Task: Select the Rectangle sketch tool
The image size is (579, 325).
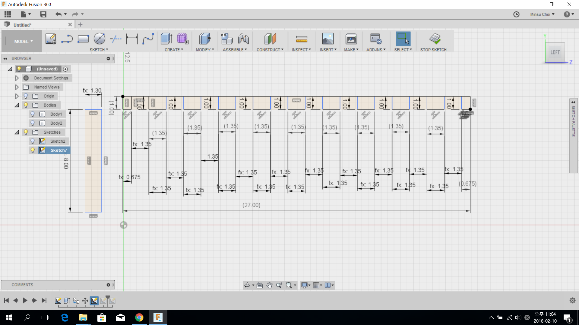Action: (83, 39)
